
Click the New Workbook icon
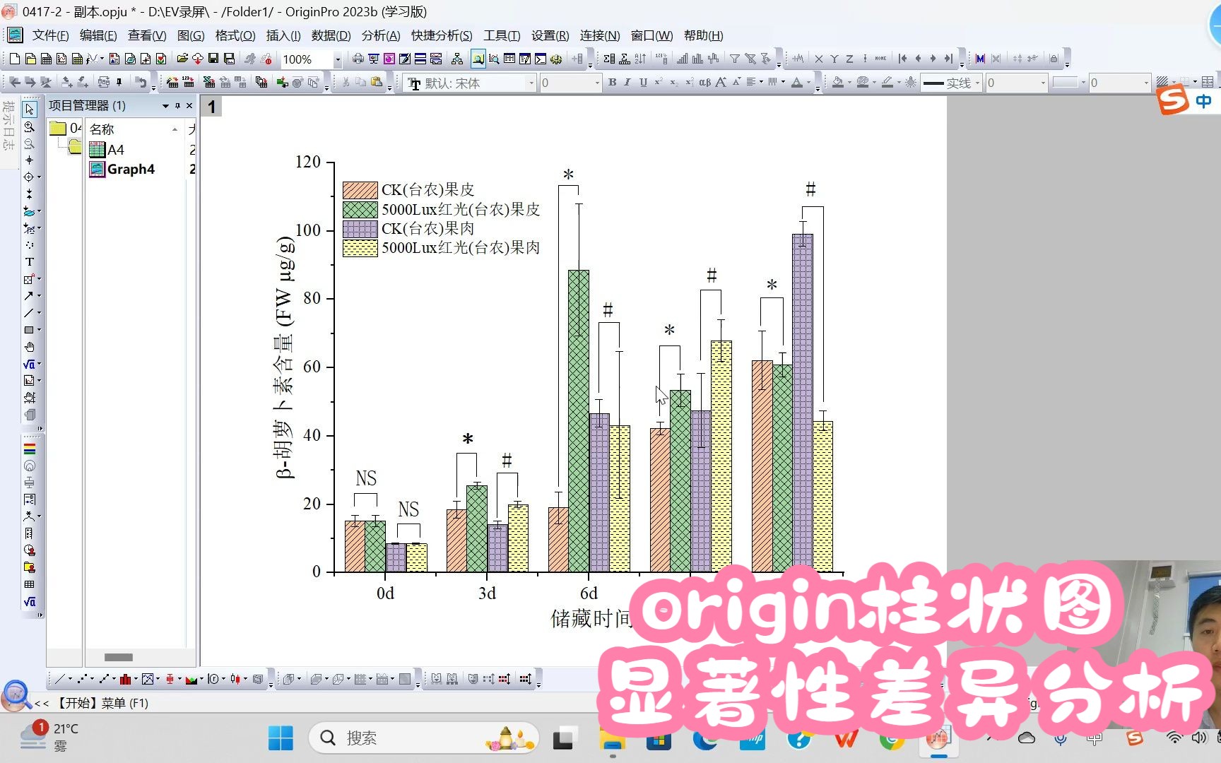pos(46,59)
